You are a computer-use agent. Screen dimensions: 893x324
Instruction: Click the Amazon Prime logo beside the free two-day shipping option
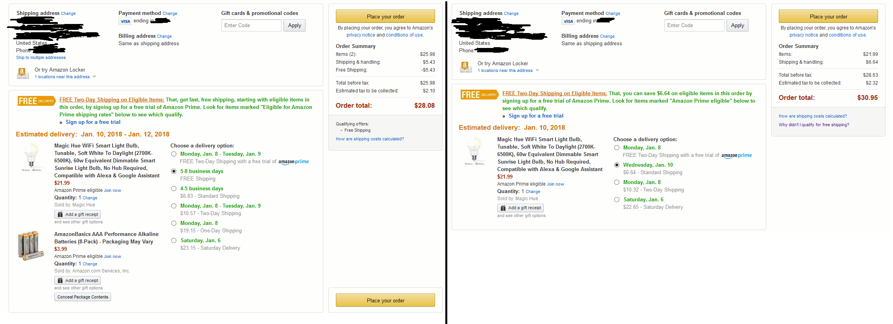click(x=294, y=161)
